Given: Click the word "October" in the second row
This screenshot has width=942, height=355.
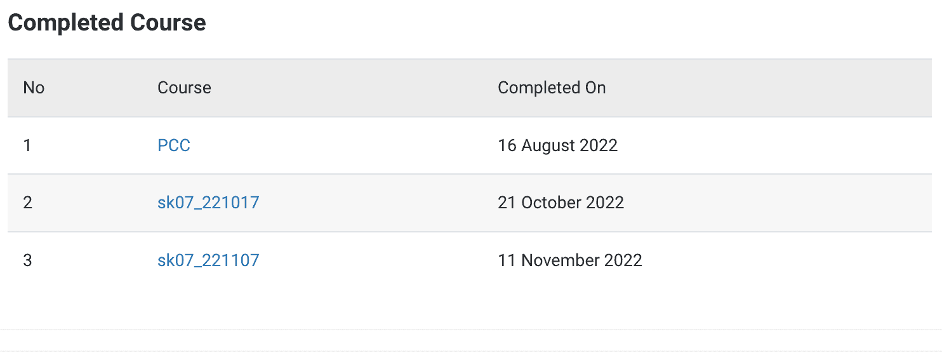Looking at the screenshot, I should coord(552,203).
